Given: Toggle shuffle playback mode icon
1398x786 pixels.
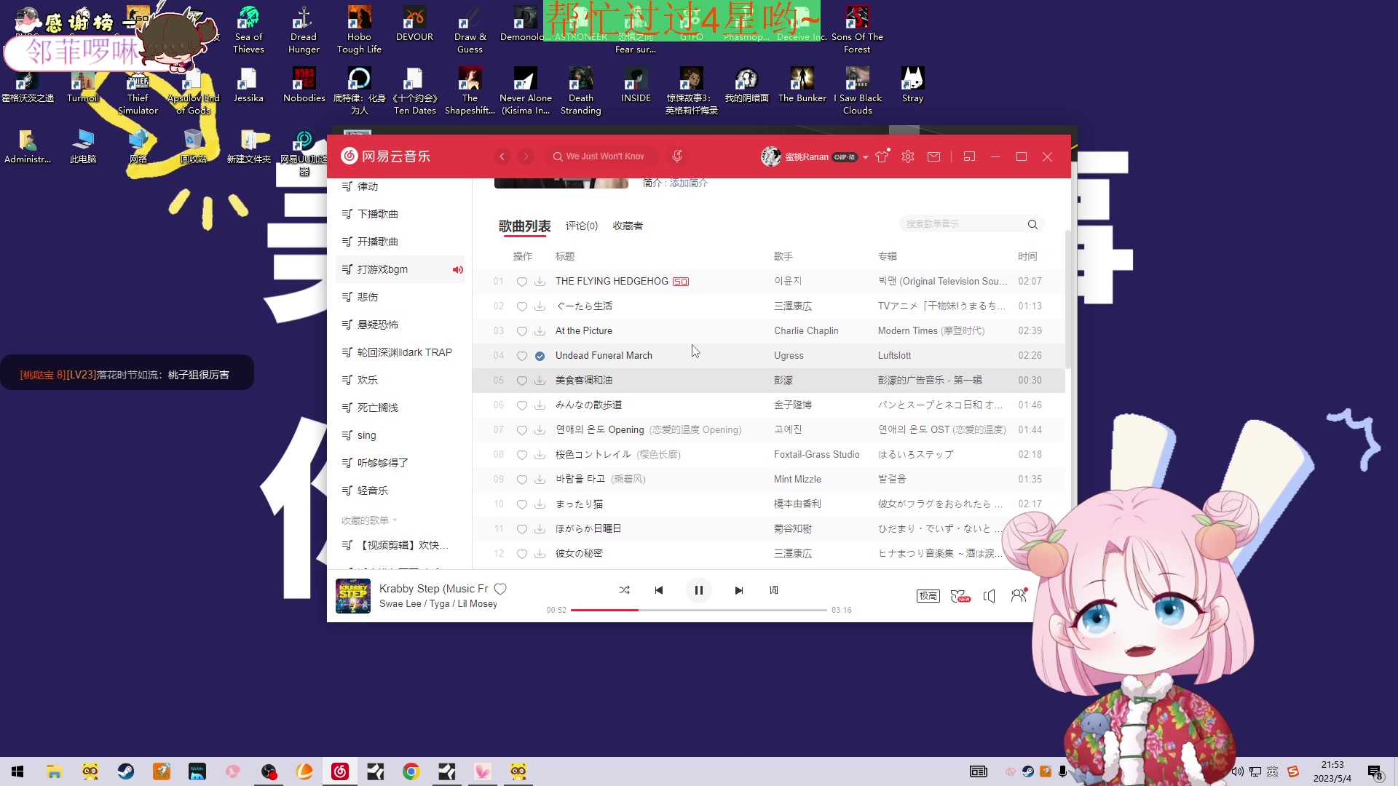Looking at the screenshot, I should tap(624, 590).
